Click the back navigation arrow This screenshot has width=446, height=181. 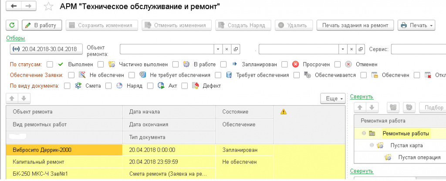15,7
